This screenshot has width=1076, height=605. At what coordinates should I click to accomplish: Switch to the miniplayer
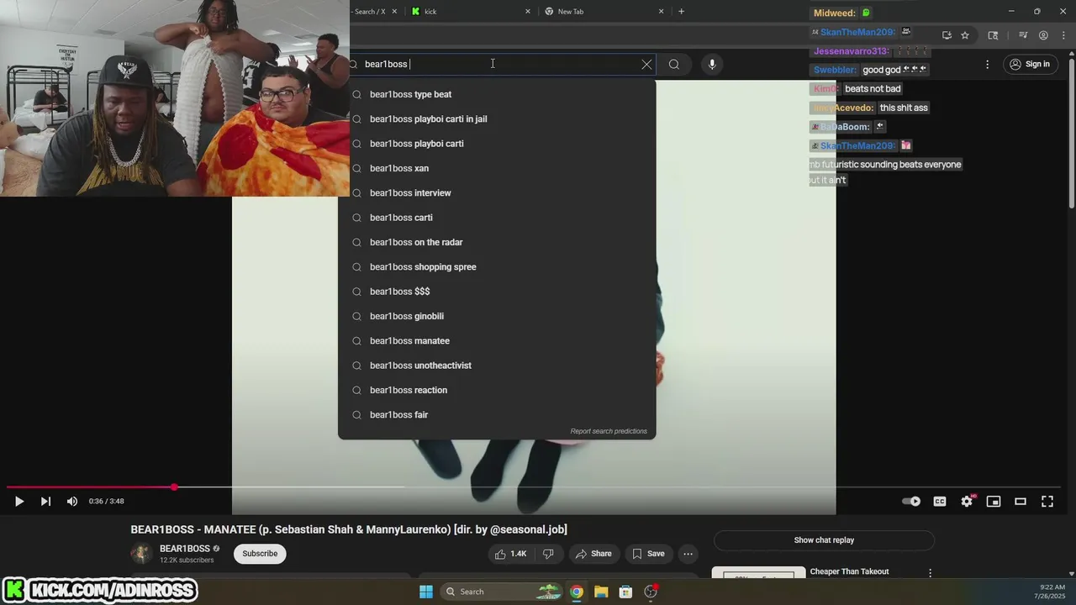click(994, 502)
